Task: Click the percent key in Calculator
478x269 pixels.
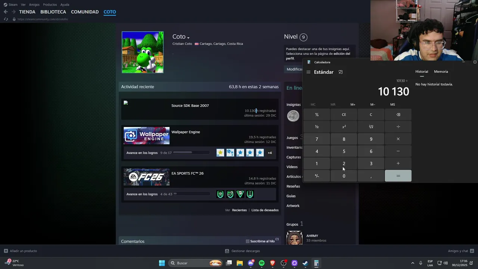Action: 317,115
